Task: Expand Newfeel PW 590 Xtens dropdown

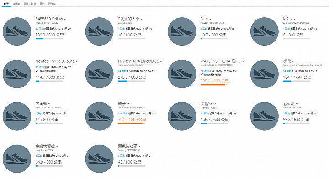Action: (76, 61)
